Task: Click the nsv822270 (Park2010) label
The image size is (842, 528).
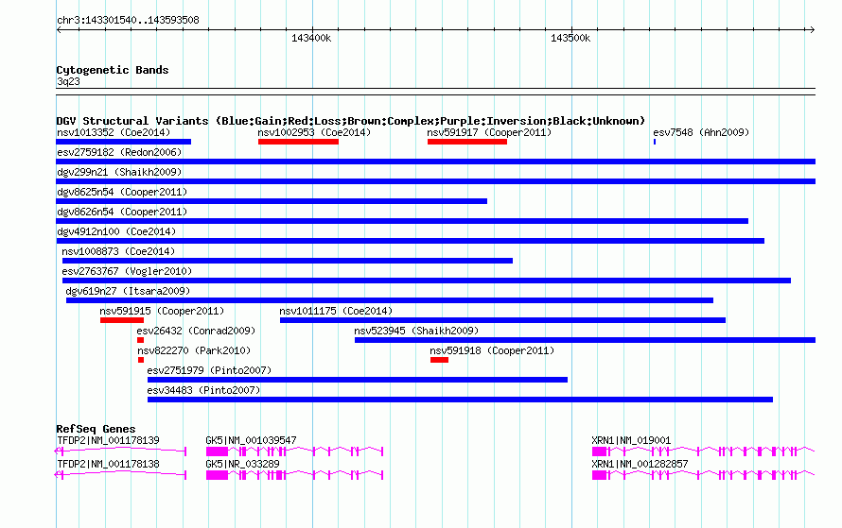Action: 194,350
